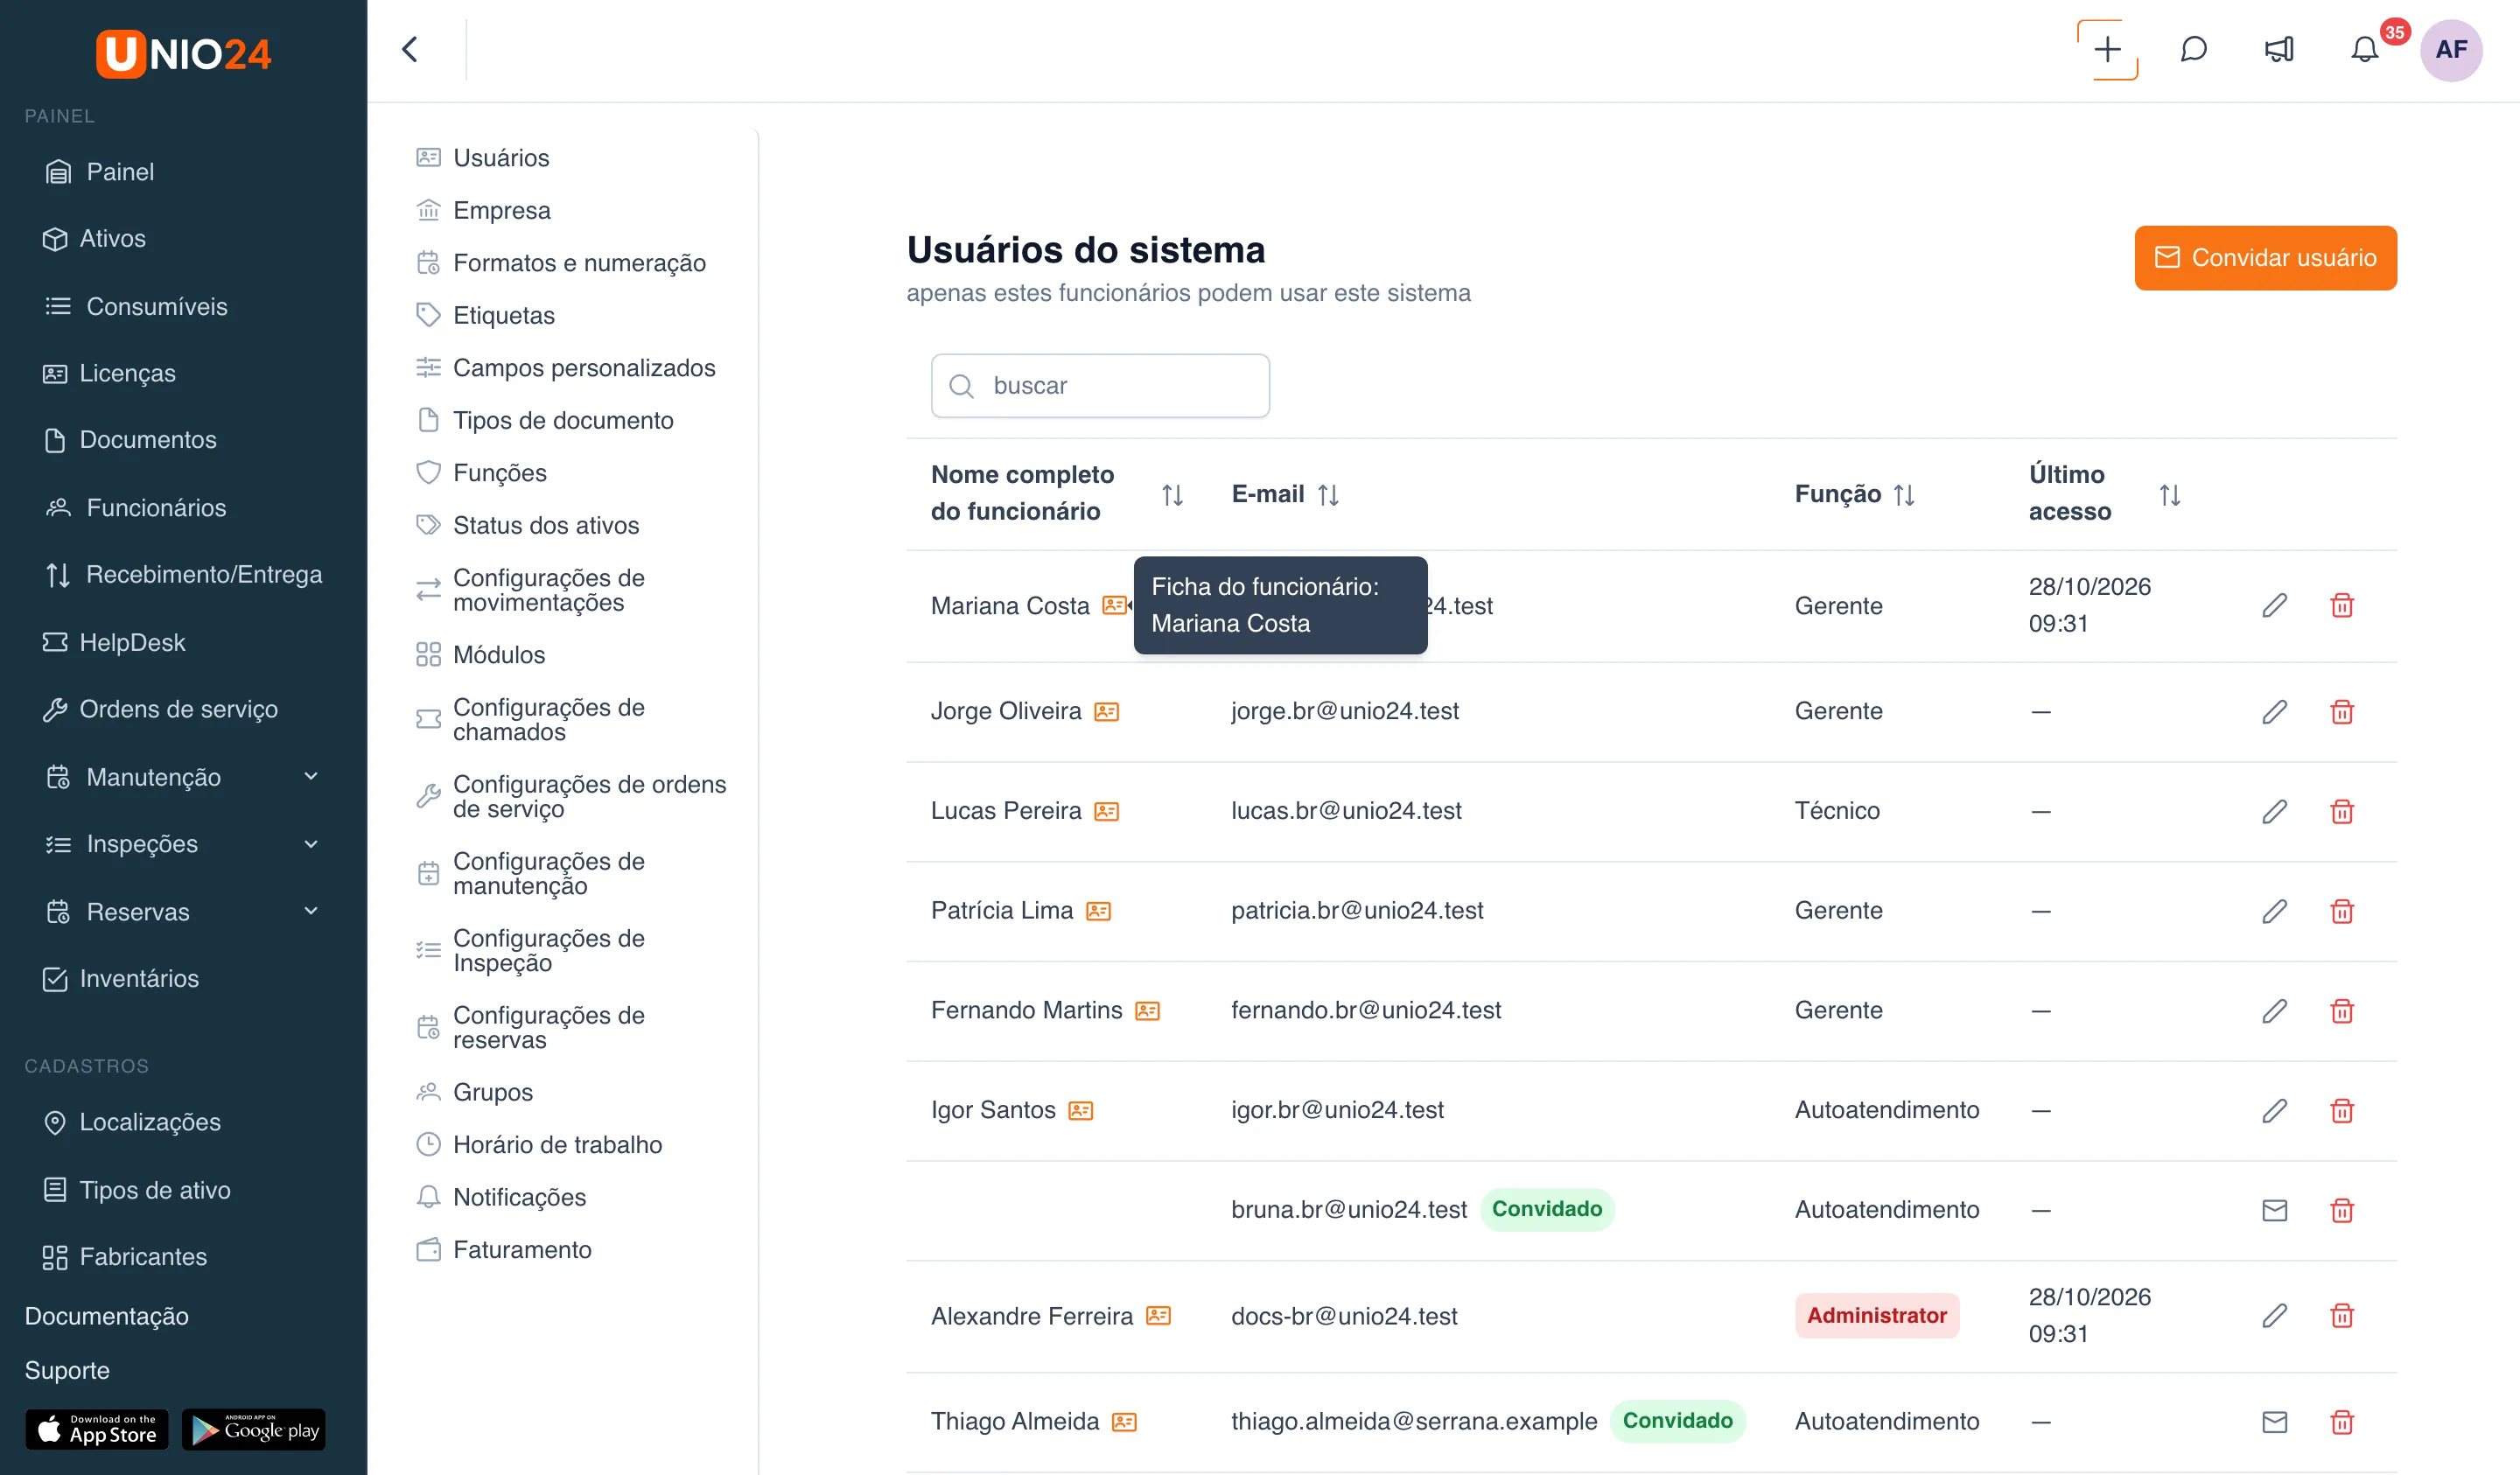Sort the table by E-mail column

1327,494
